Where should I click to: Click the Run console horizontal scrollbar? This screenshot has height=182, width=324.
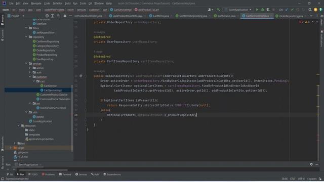[44, 170]
